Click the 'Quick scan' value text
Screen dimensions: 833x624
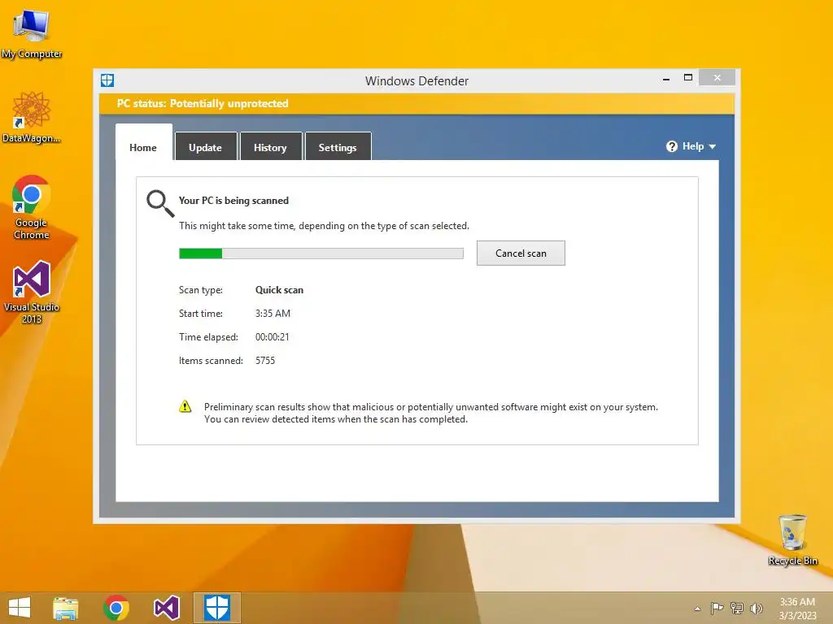tap(280, 290)
